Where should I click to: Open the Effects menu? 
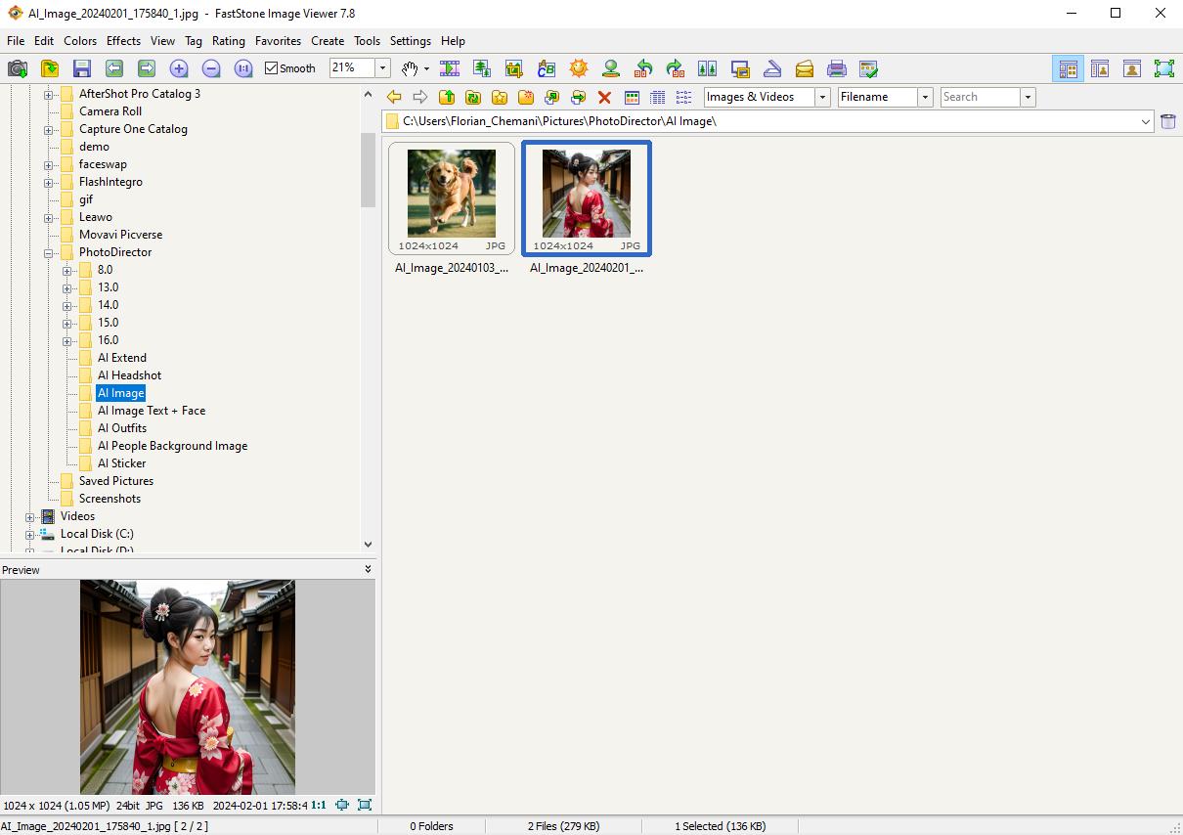pyautogui.click(x=122, y=41)
